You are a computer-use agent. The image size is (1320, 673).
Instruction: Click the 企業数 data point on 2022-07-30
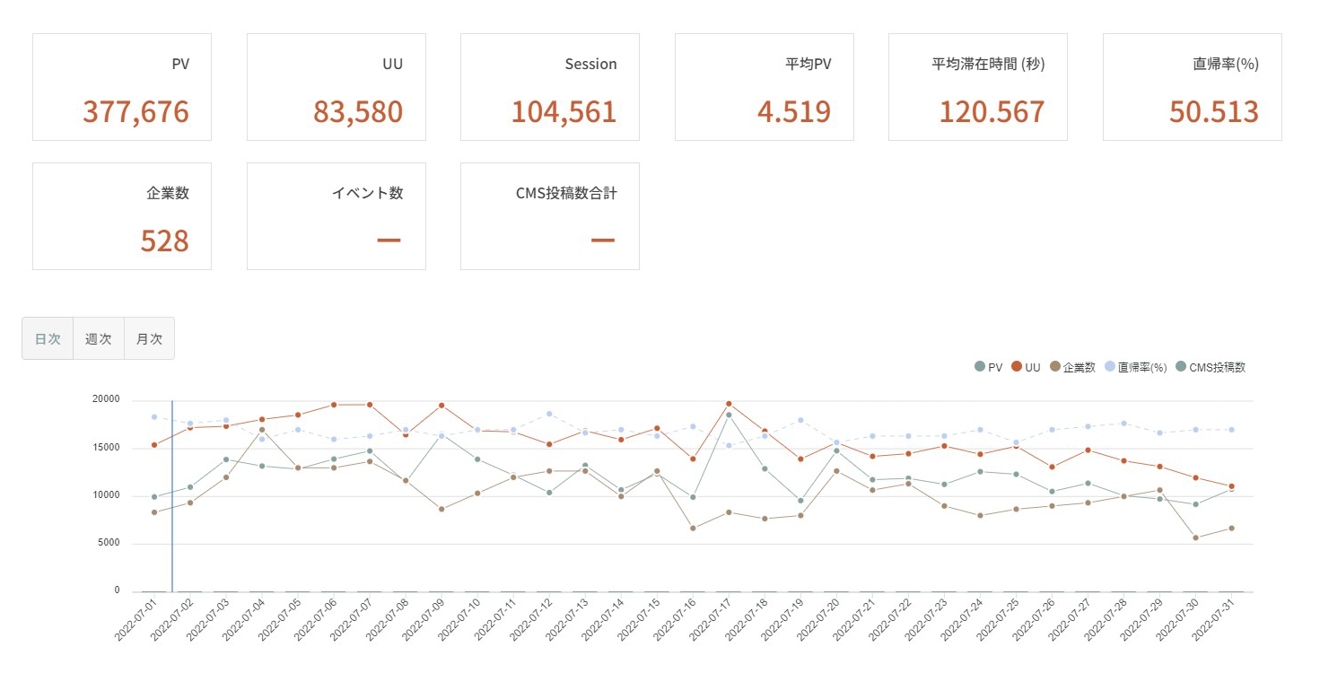point(1195,538)
